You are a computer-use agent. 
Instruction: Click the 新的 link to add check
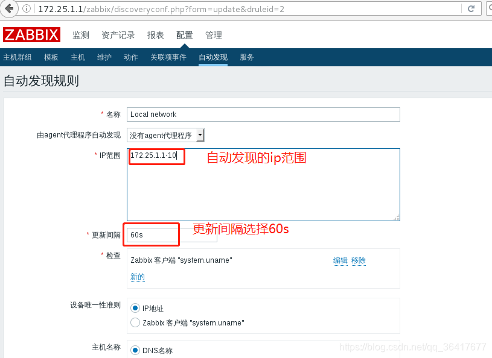click(x=138, y=277)
